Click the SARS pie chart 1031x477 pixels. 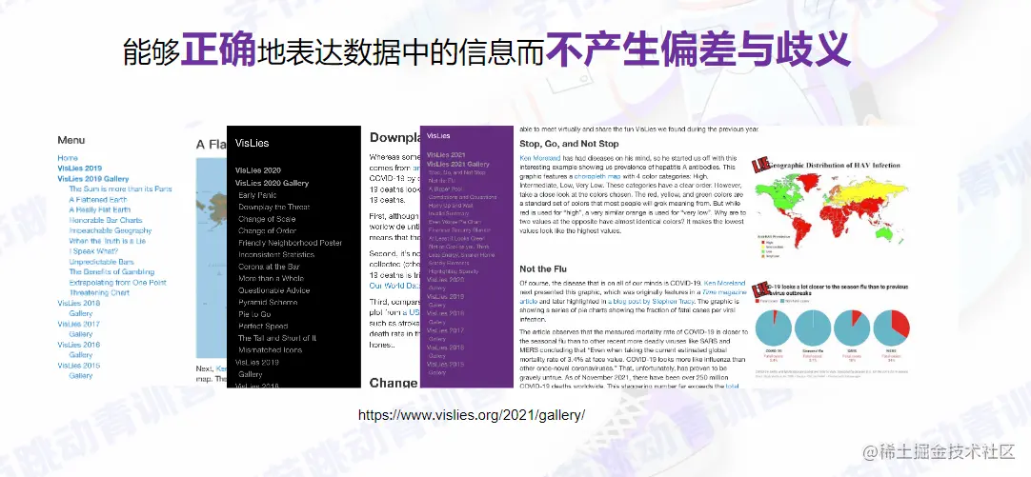coord(852,328)
